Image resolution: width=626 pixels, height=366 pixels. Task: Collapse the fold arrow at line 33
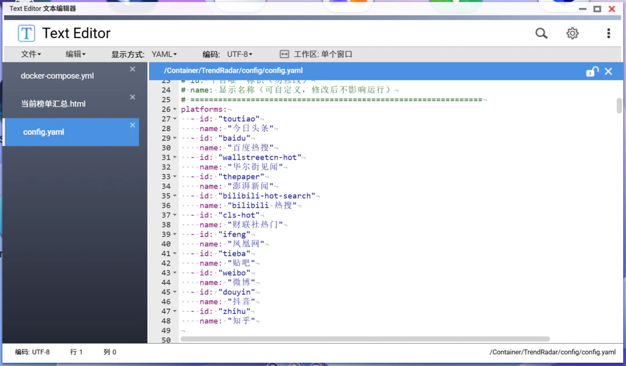pyautogui.click(x=175, y=177)
